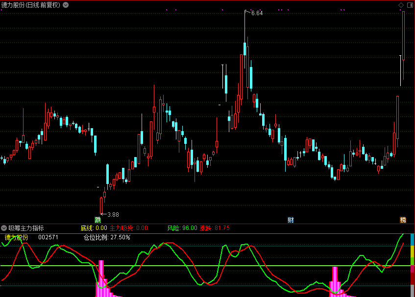
Task: Click the tall magenta bar below 跌 marker
Action: pos(101,278)
